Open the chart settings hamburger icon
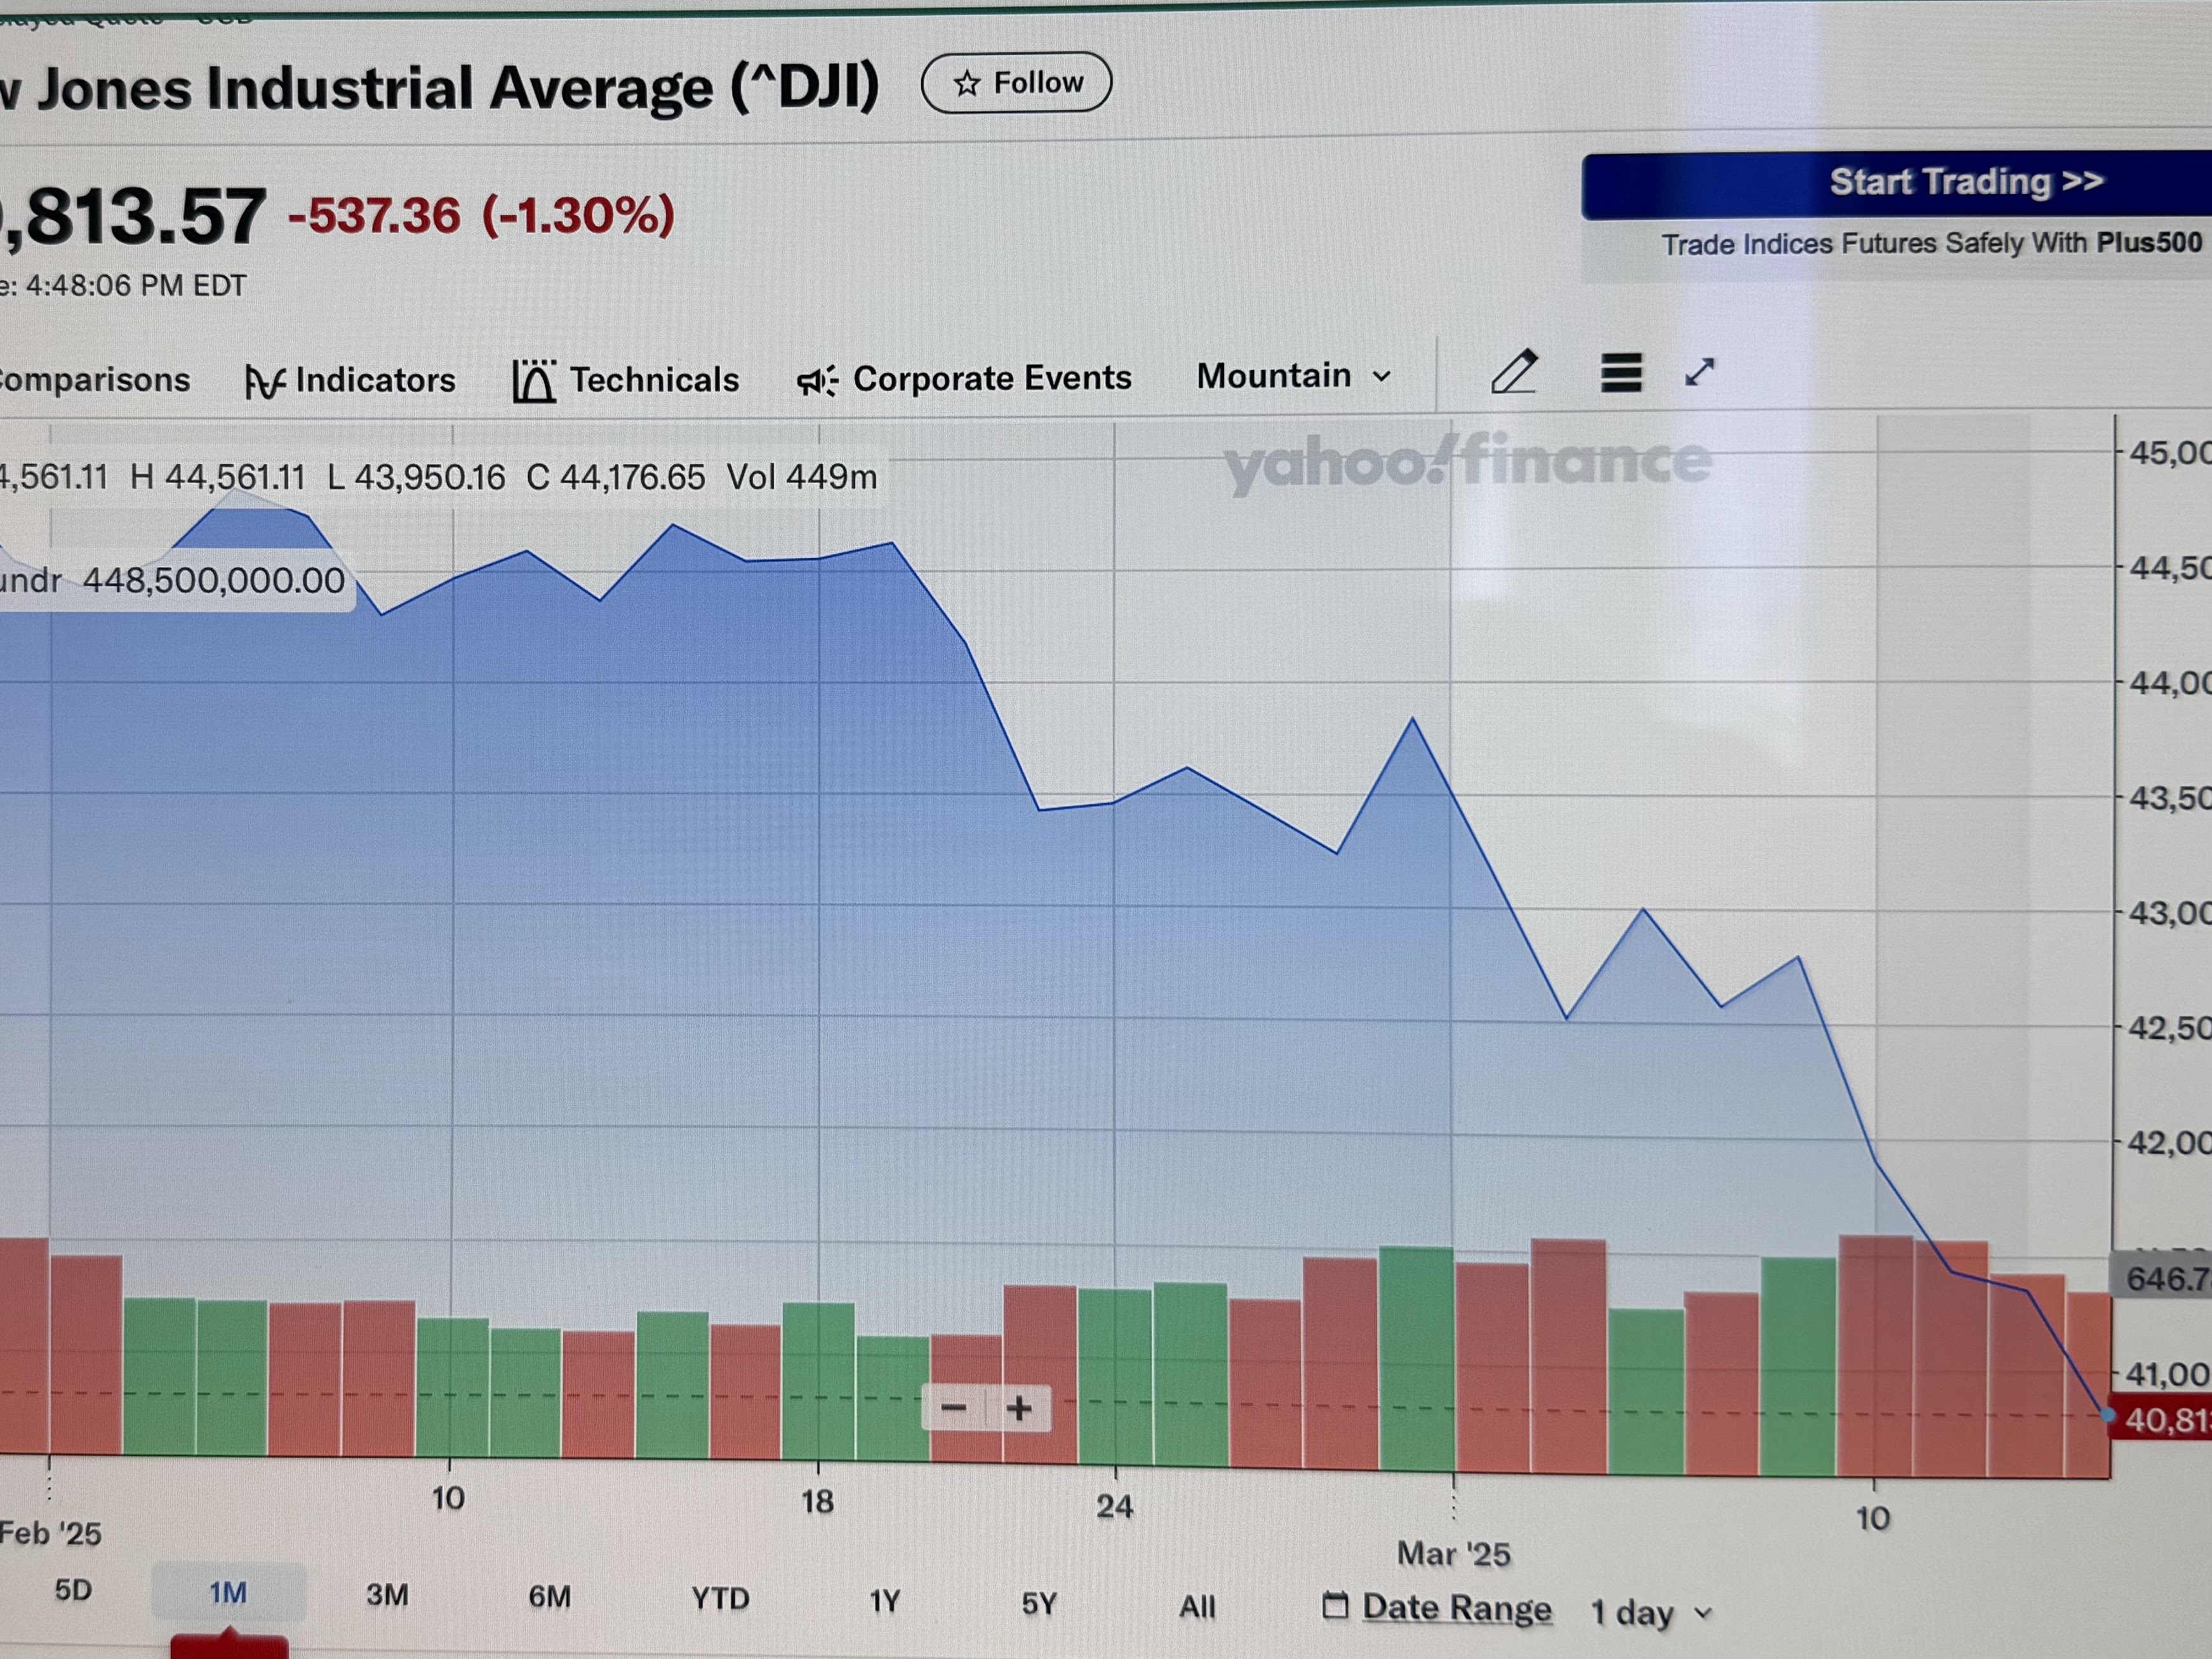Viewport: 2212px width, 1659px height. pos(1620,373)
